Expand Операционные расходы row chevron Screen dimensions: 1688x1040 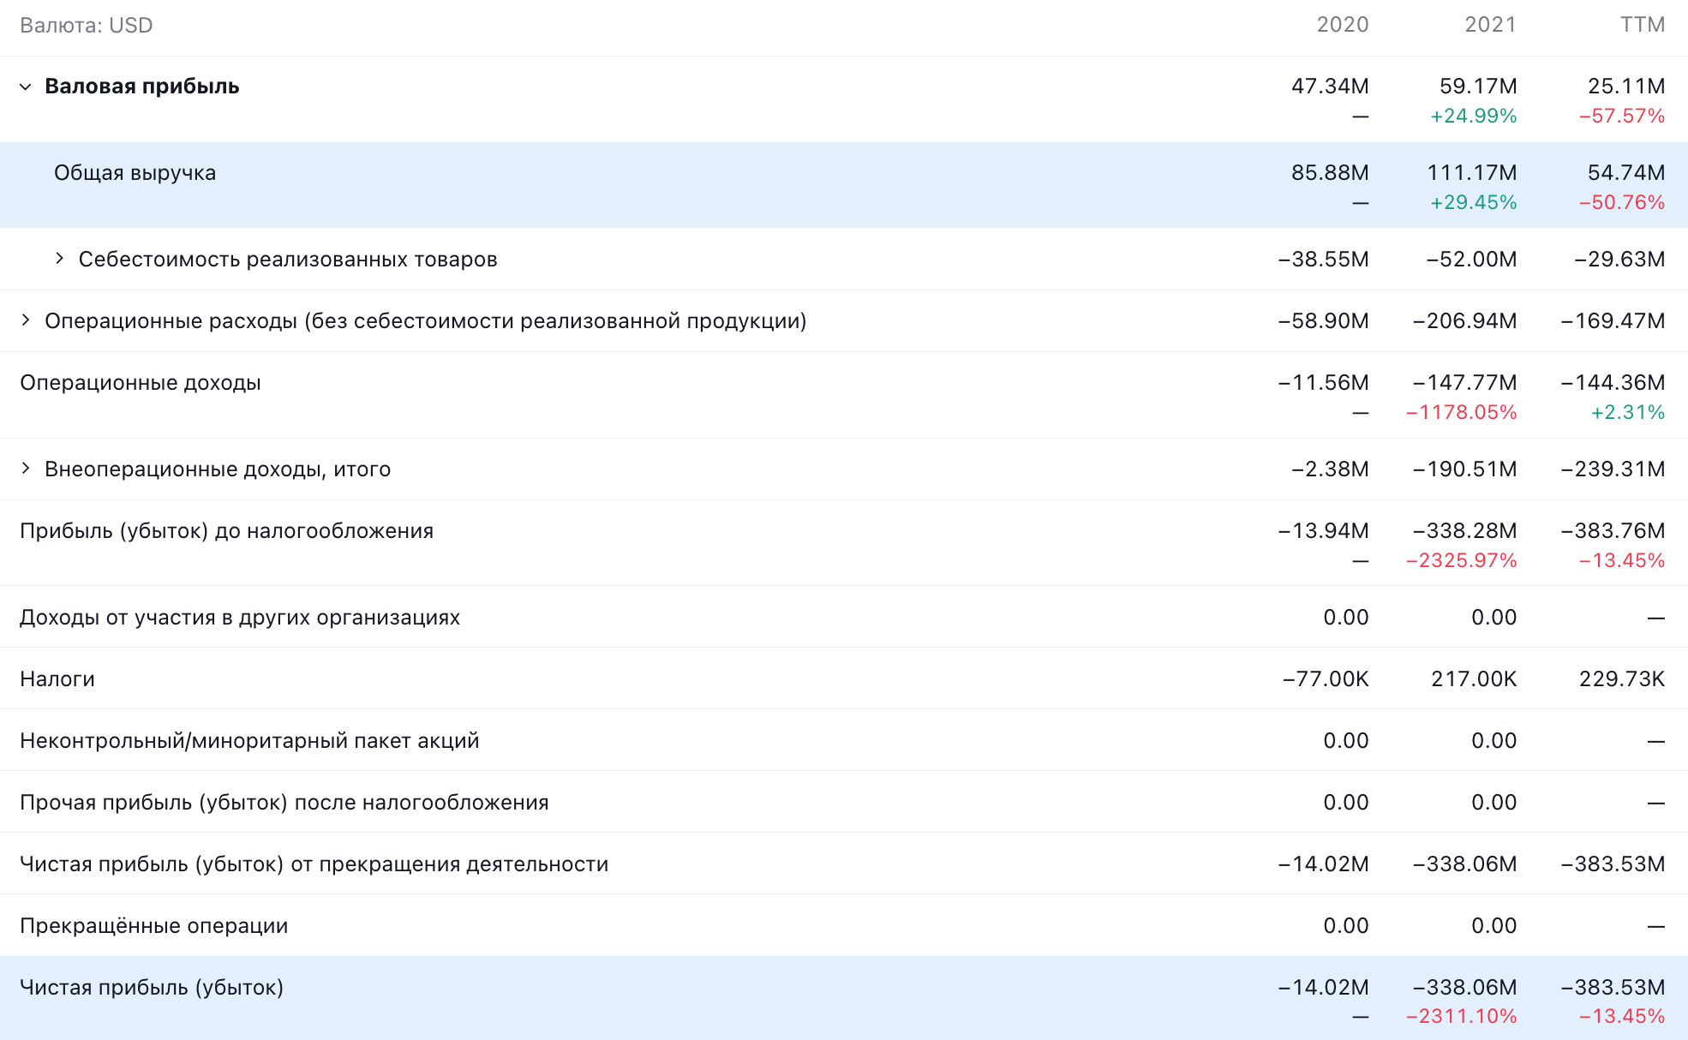point(26,320)
